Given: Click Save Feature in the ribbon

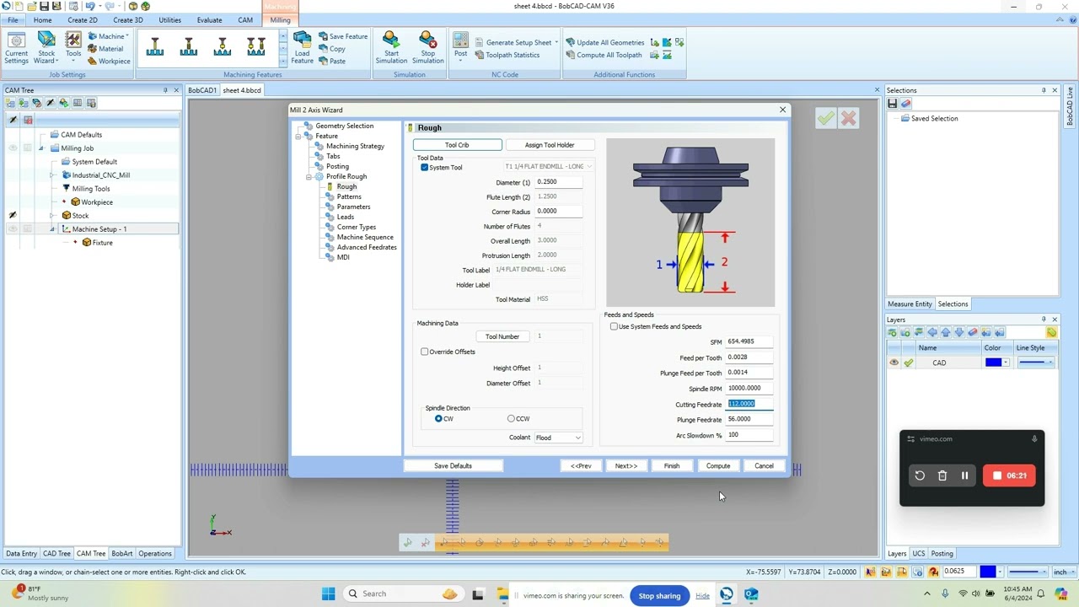Looking at the screenshot, I should point(342,36).
